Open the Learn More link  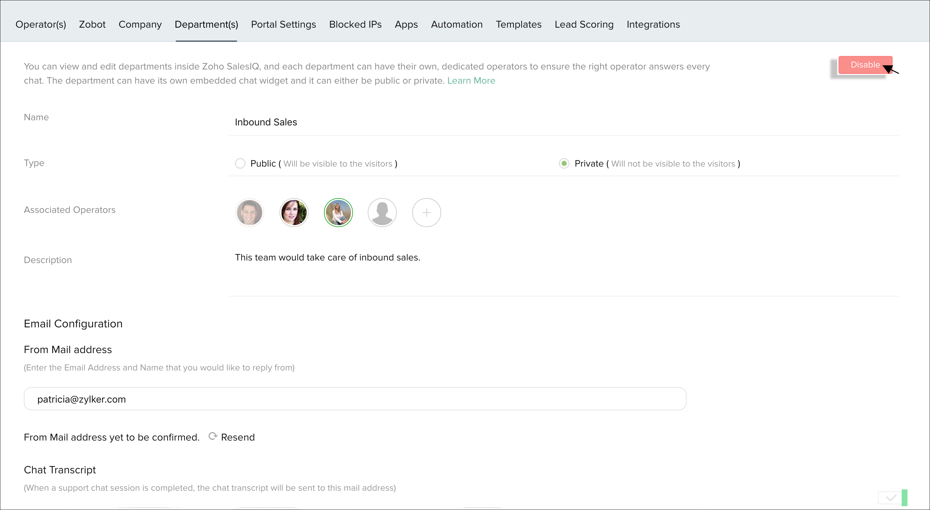(471, 81)
